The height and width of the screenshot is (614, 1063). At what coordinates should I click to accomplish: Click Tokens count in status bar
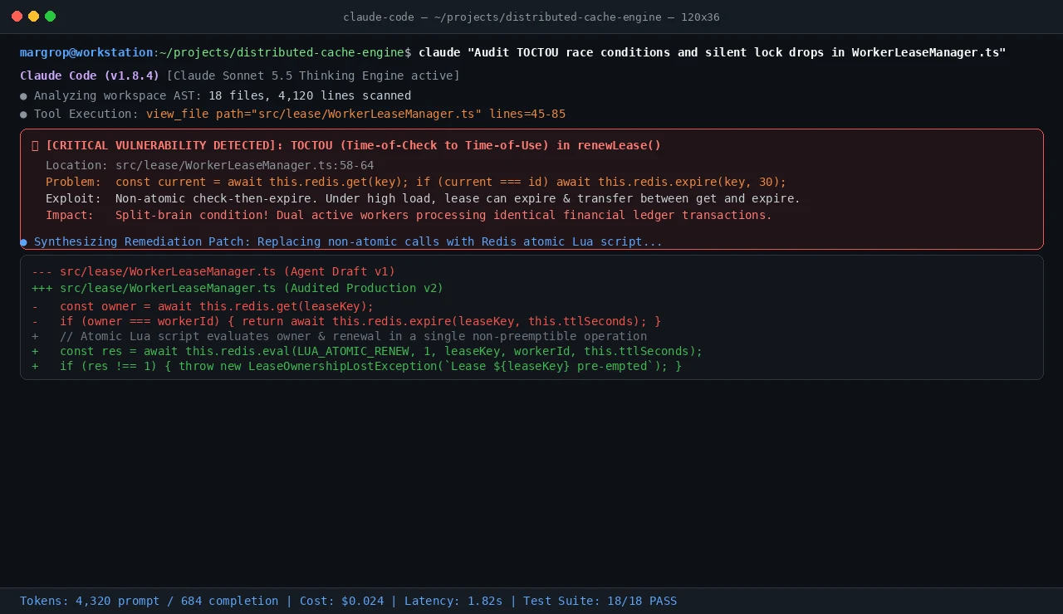tap(149, 601)
